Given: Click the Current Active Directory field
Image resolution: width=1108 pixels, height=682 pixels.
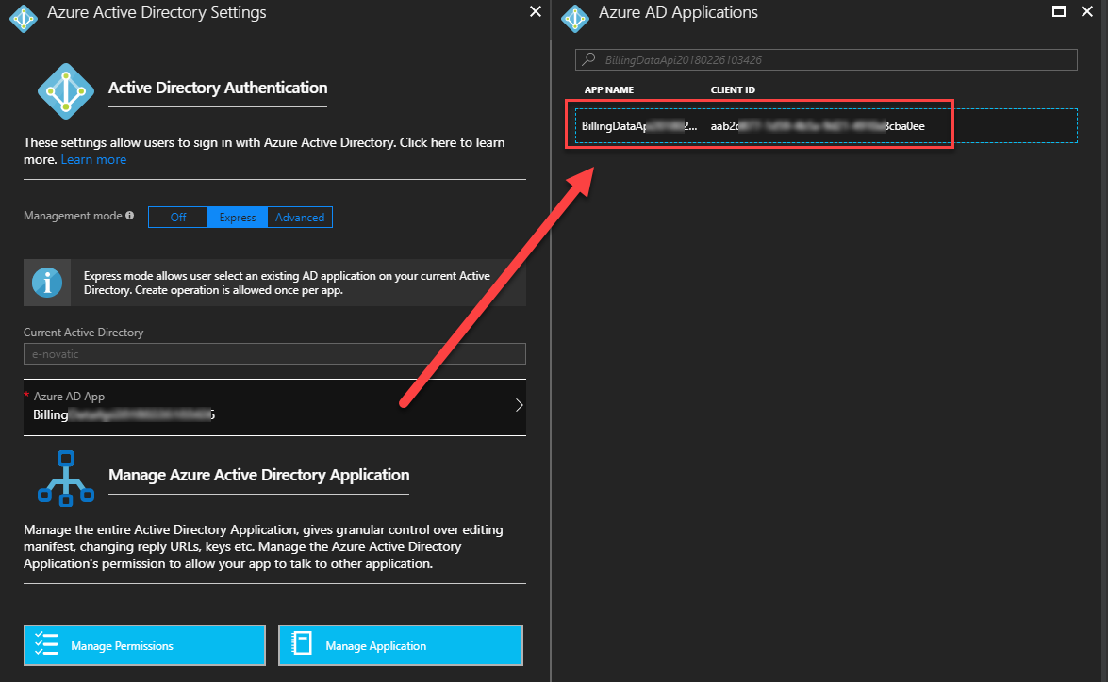Looking at the screenshot, I should click(274, 353).
